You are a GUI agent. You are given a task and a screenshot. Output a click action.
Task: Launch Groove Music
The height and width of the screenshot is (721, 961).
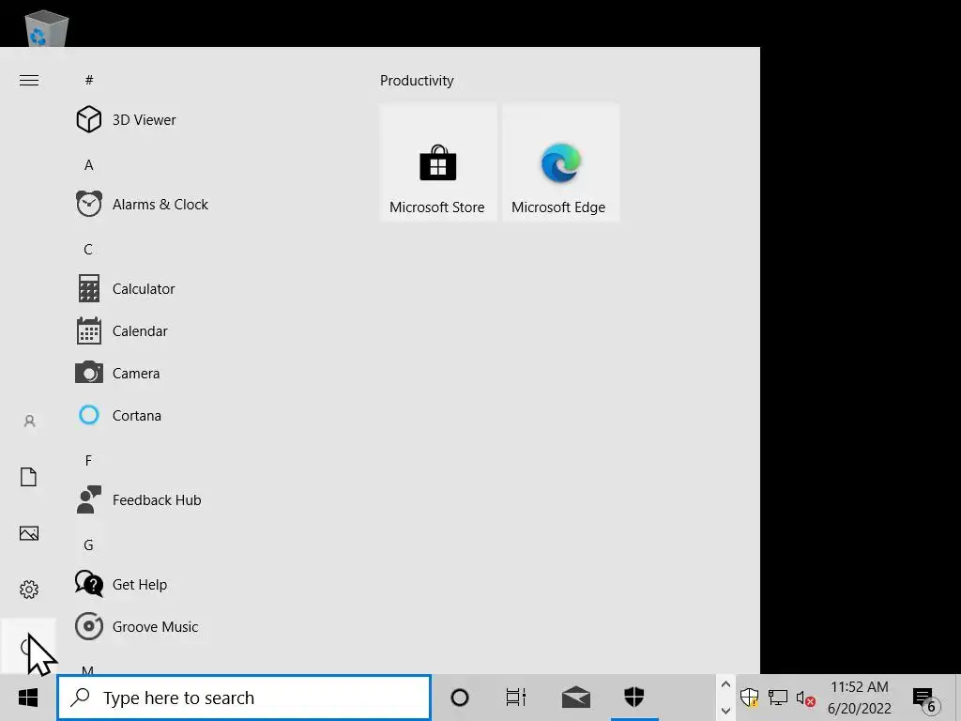(137, 626)
